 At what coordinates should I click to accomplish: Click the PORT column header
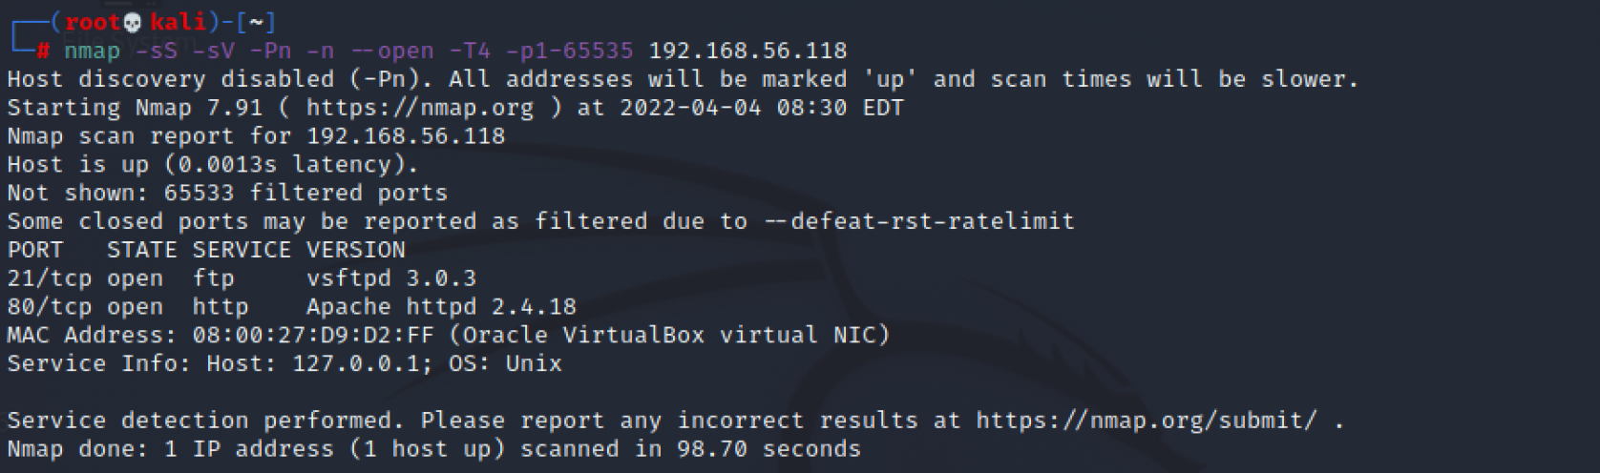35,250
